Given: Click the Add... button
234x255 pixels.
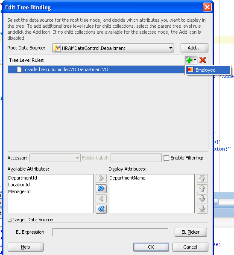Looking at the screenshot, I should 194,48.
